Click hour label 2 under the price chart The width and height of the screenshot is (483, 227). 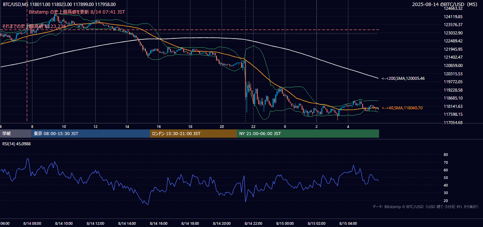pos(316,127)
